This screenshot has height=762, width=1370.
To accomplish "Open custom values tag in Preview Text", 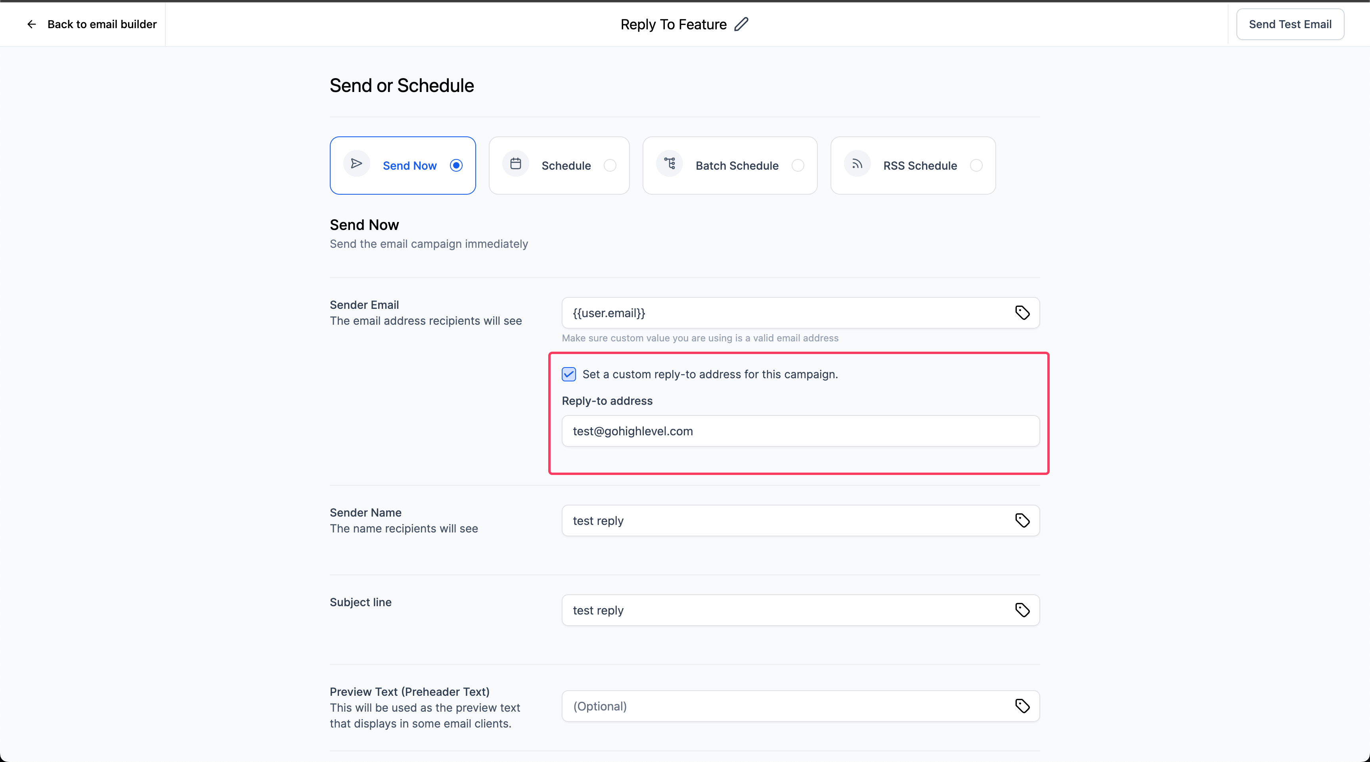I will (1022, 706).
